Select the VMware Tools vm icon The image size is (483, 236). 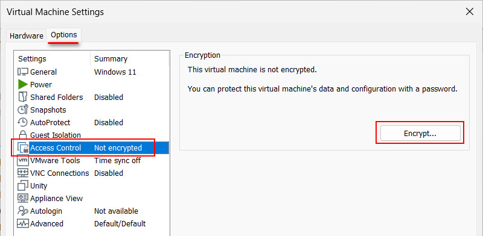(x=23, y=160)
